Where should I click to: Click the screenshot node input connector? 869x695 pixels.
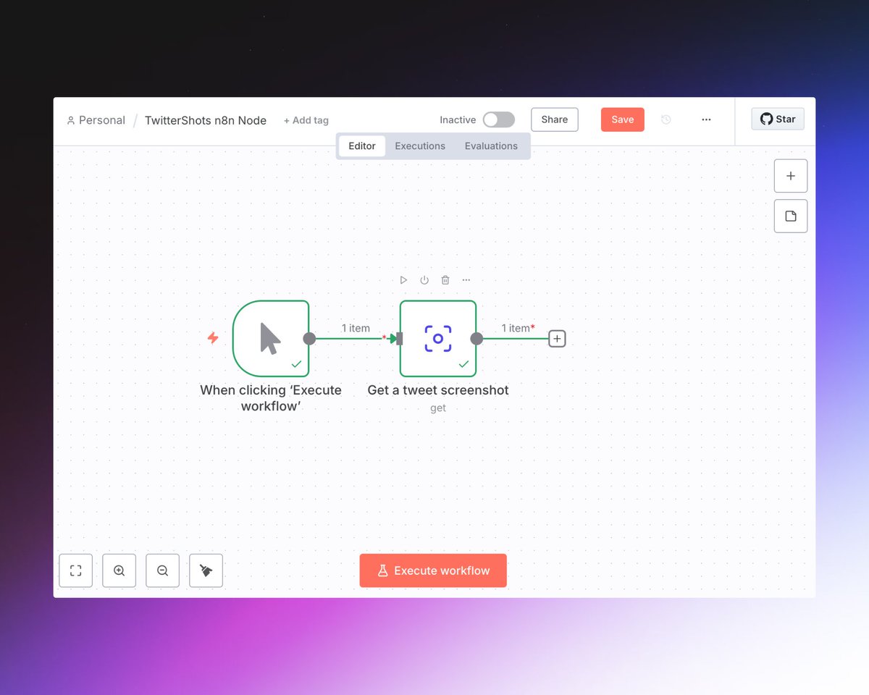[x=398, y=339]
